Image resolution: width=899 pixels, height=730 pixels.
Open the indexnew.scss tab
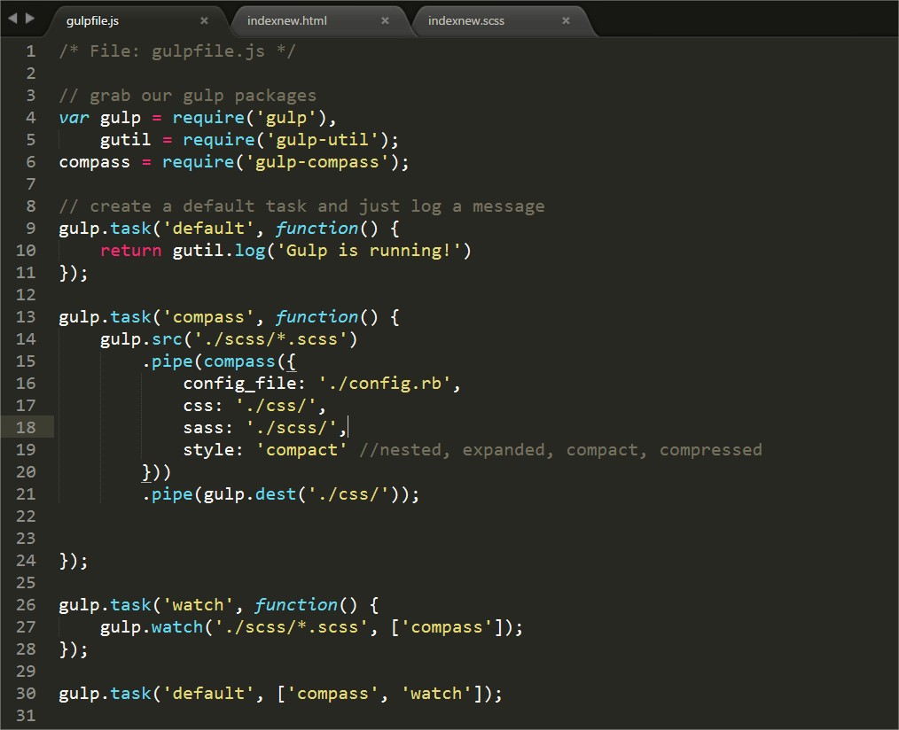pyautogui.click(x=466, y=20)
